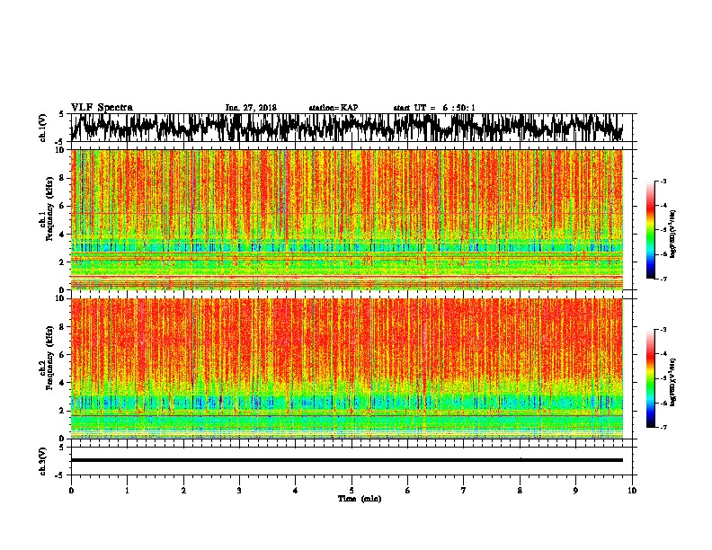Click the "2" kHz tick of ch.1 spectrogram
This screenshot has width=712, height=550.
(x=63, y=262)
